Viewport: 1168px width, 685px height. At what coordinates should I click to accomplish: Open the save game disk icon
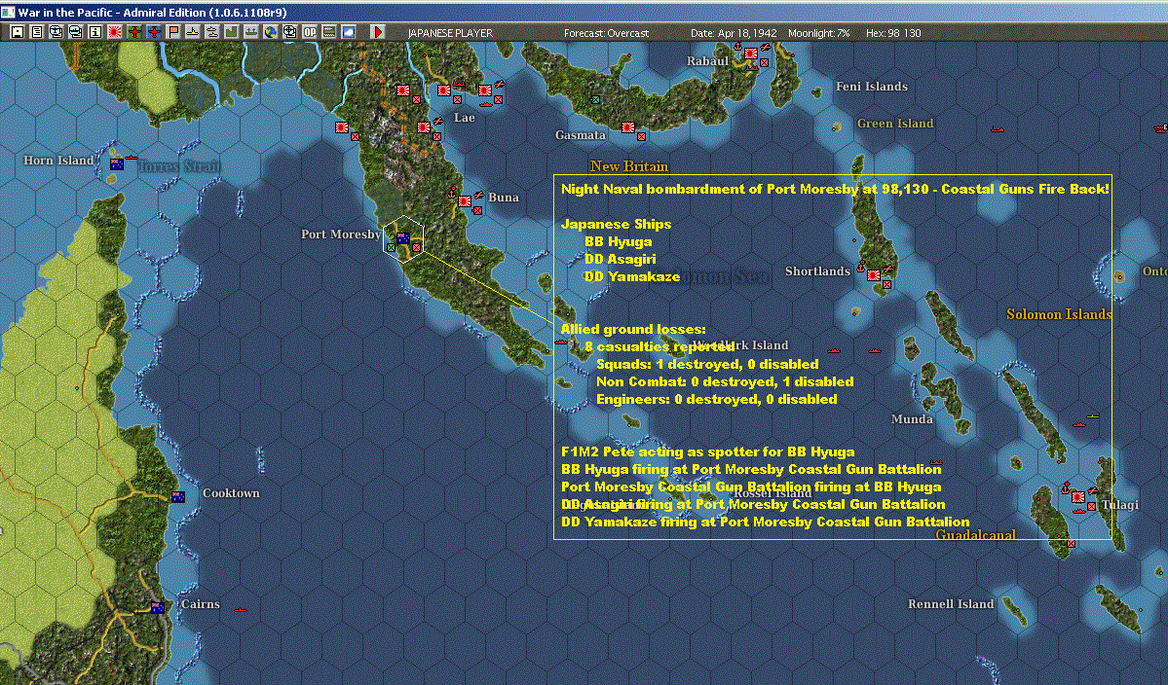pos(18,32)
